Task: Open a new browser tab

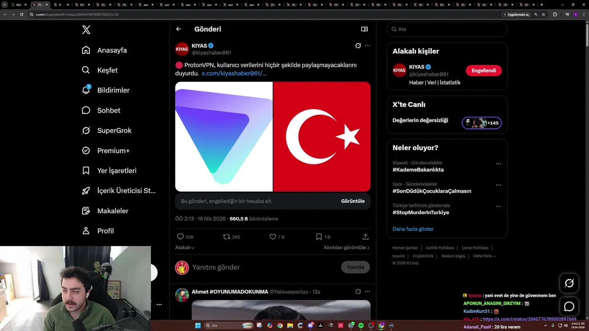Action: 542,5
